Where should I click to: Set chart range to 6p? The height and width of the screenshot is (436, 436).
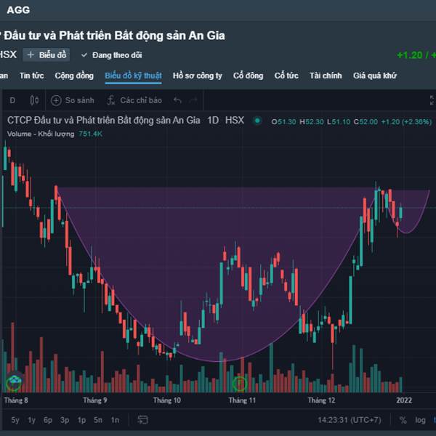48,419
